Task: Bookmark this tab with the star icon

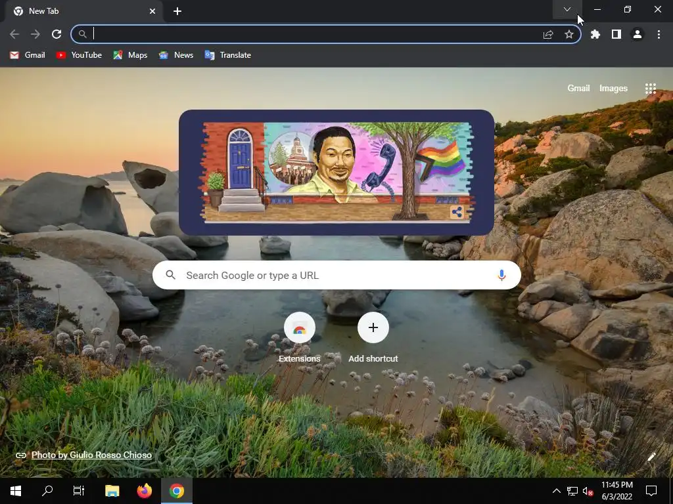Action: [x=569, y=34]
